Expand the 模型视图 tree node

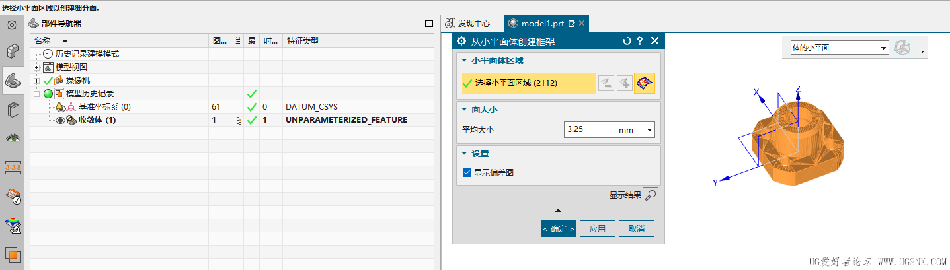pyautogui.click(x=36, y=67)
